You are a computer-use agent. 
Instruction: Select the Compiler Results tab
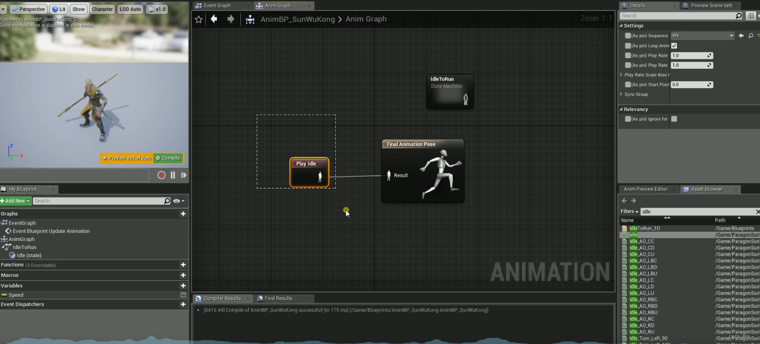(x=222, y=298)
